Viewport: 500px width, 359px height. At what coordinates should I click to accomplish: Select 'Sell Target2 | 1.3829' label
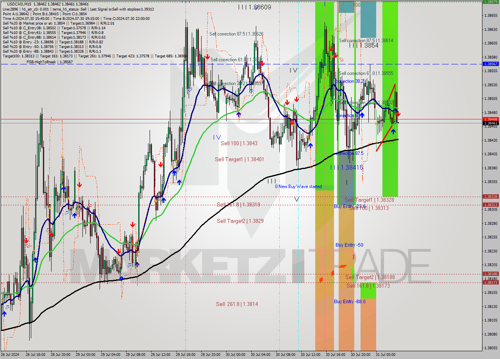[240, 221]
